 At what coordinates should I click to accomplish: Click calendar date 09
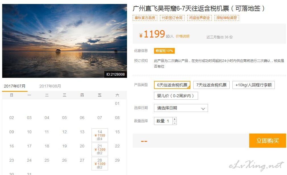click(x=12, y=132)
